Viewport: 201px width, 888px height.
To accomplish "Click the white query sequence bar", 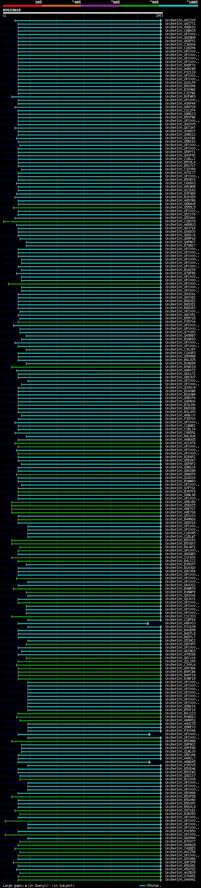I will click(x=83, y=13).
